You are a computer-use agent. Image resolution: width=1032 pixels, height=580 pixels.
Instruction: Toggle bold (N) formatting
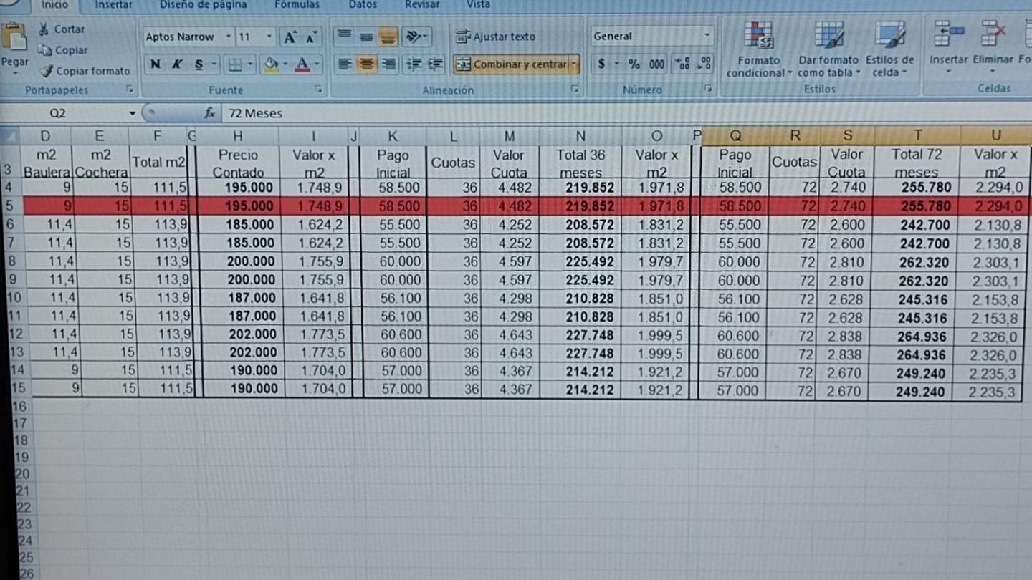pyautogui.click(x=156, y=64)
